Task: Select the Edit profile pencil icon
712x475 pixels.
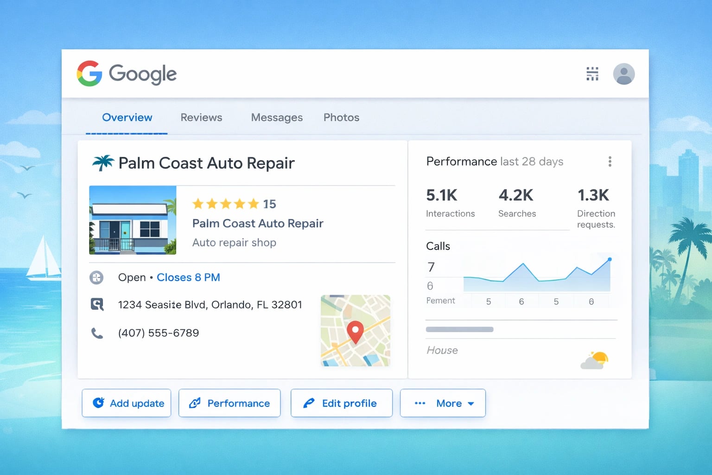Action: point(308,403)
